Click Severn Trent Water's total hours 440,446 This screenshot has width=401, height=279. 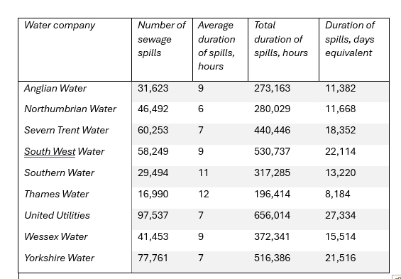(272, 130)
